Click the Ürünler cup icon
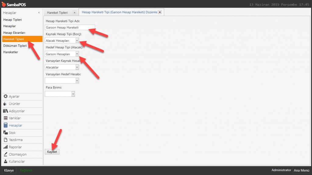This screenshot has width=312, height=175. 5,104
